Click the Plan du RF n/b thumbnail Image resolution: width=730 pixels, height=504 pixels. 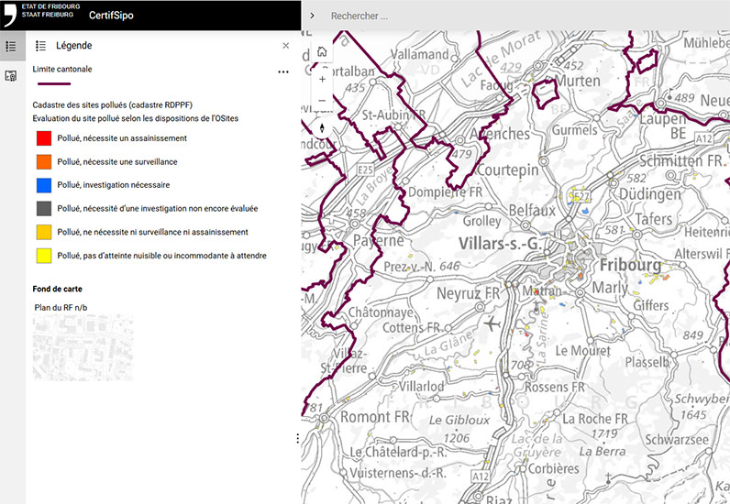[83, 348]
